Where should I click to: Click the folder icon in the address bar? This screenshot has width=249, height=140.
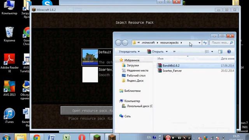(134, 42)
